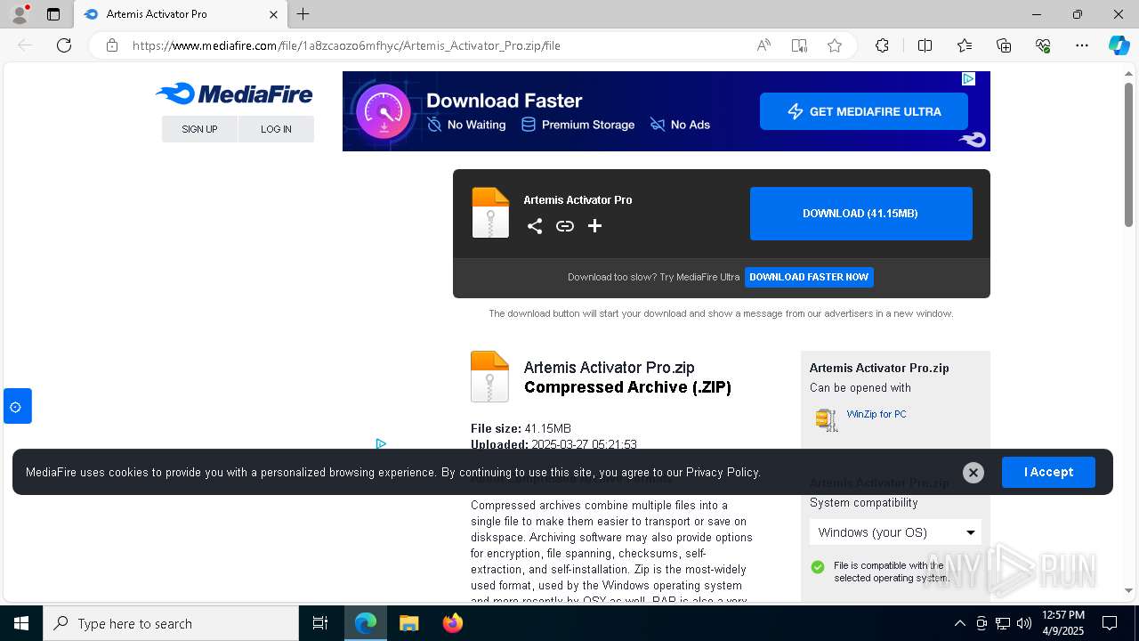
Task: Click I Accept cookies button
Action: [x=1048, y=472]
